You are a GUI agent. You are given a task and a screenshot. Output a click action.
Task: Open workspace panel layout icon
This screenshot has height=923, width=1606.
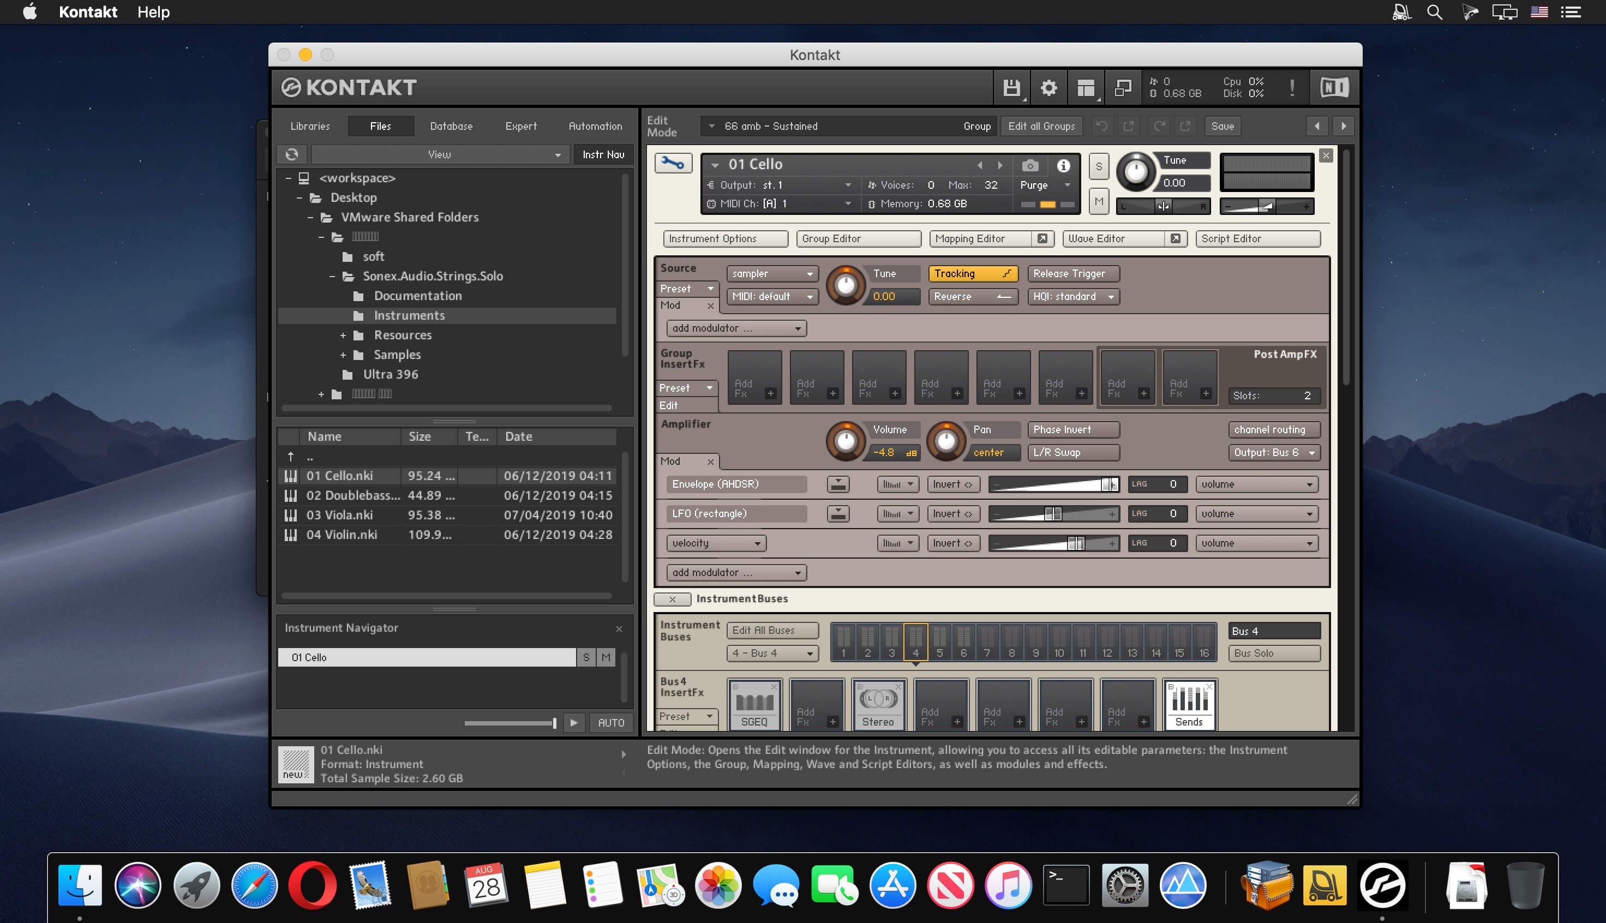click(x=1086, y=87)
